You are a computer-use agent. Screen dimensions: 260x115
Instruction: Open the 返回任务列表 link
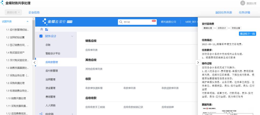224,12
